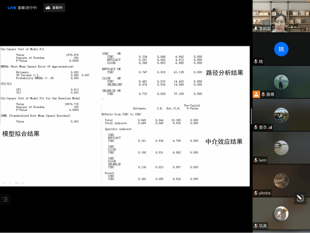
Task: Select 李明蔚's video thumbnail
Action: click(281, 16)
